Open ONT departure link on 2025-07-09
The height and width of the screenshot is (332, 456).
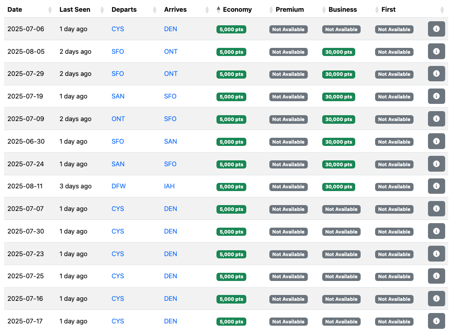pyautogui.click(x=118, y=119)
